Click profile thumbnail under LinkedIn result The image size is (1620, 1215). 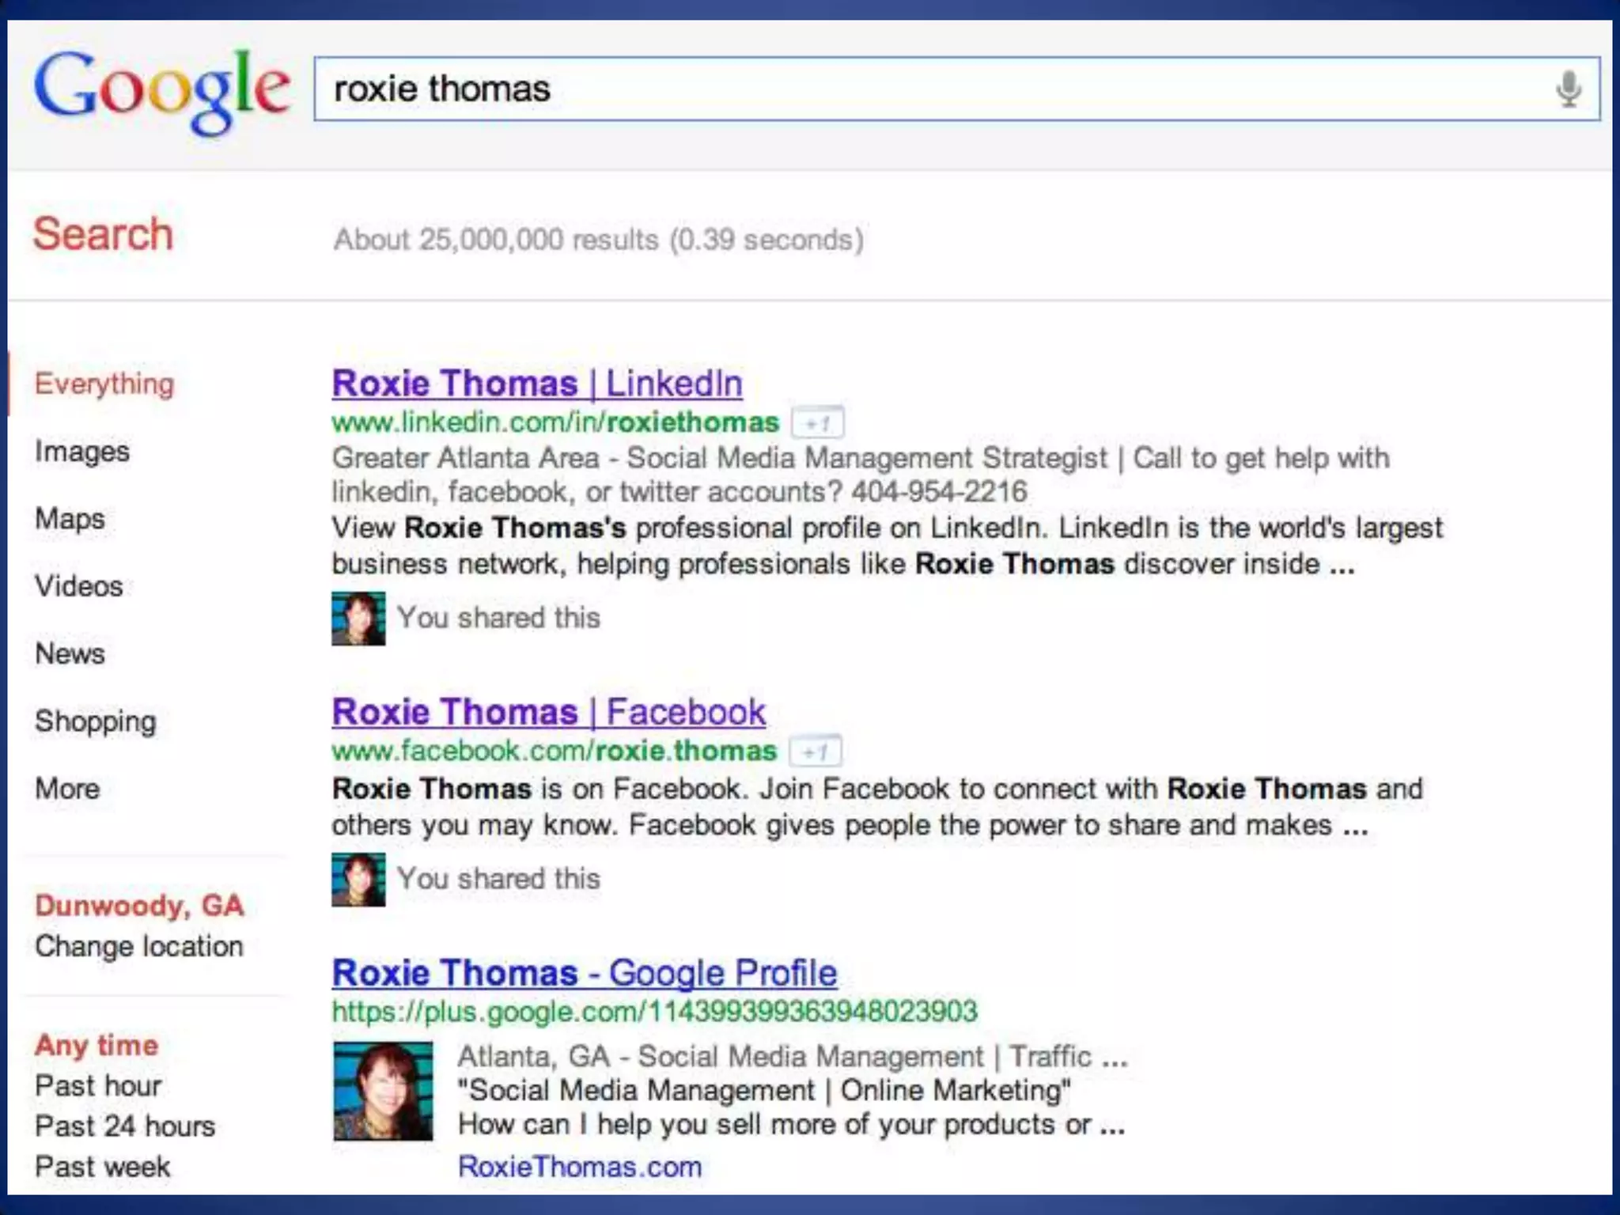click(x=358, y=619)
